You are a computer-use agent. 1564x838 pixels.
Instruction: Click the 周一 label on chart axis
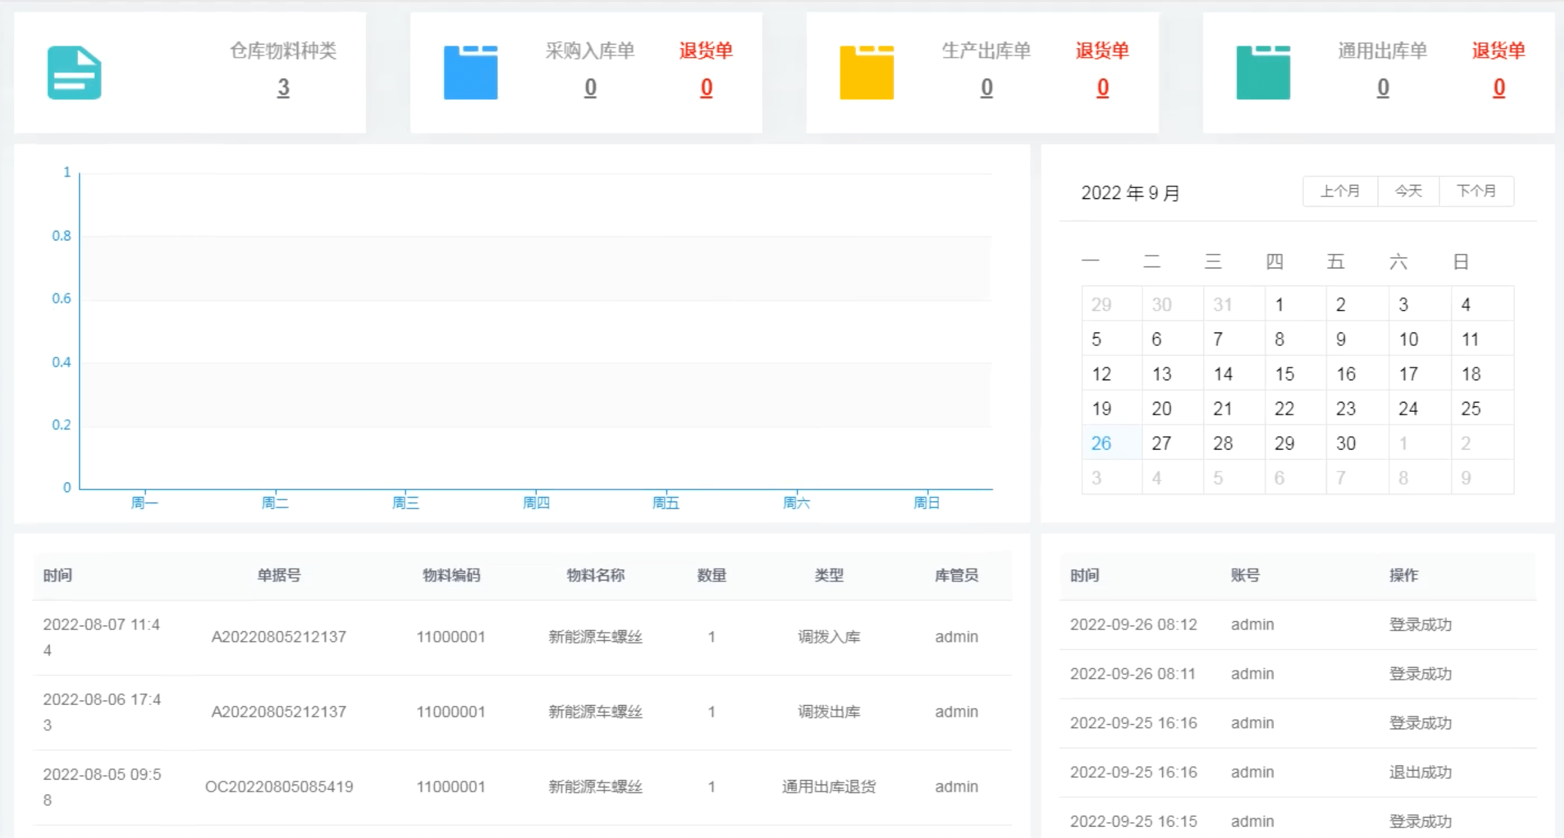(144, 503)
